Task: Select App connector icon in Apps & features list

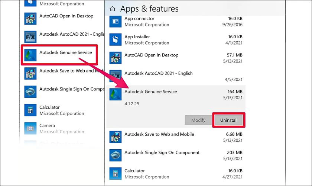Action: (x=116, y=21)
